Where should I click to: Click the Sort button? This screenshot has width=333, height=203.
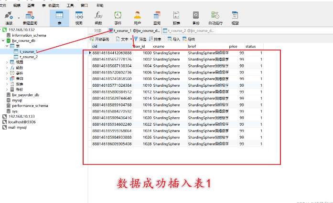155,39
